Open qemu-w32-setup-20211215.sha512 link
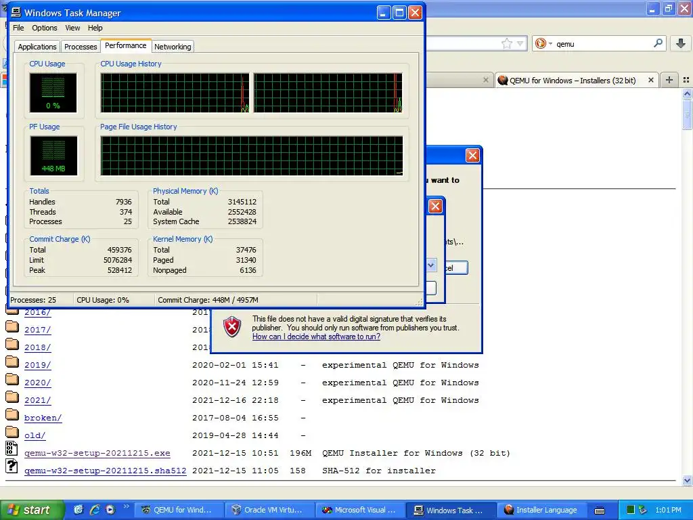This screenshot has height=520, width=693. pos(105,471)
